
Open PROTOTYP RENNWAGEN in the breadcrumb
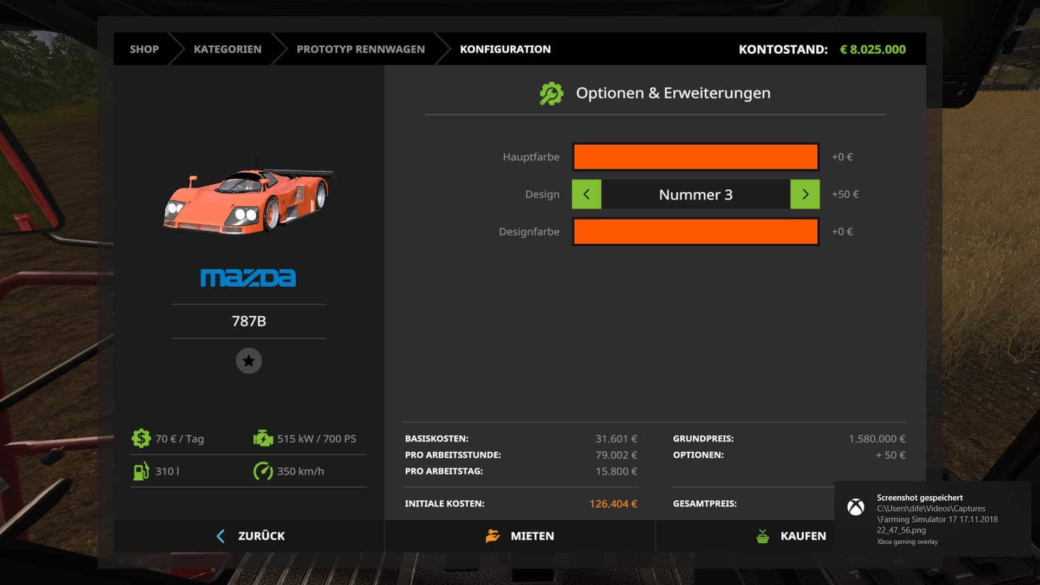[361, 49]
